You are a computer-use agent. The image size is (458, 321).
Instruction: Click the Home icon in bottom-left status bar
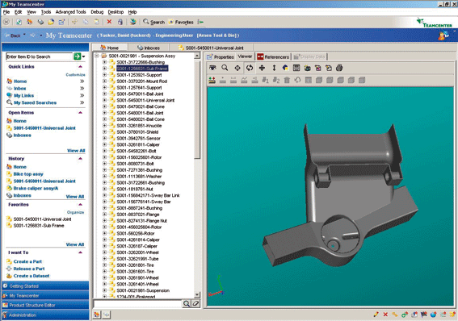(x=97, y=315)
